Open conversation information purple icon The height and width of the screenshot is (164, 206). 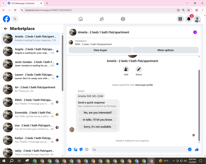coord(195,32)
